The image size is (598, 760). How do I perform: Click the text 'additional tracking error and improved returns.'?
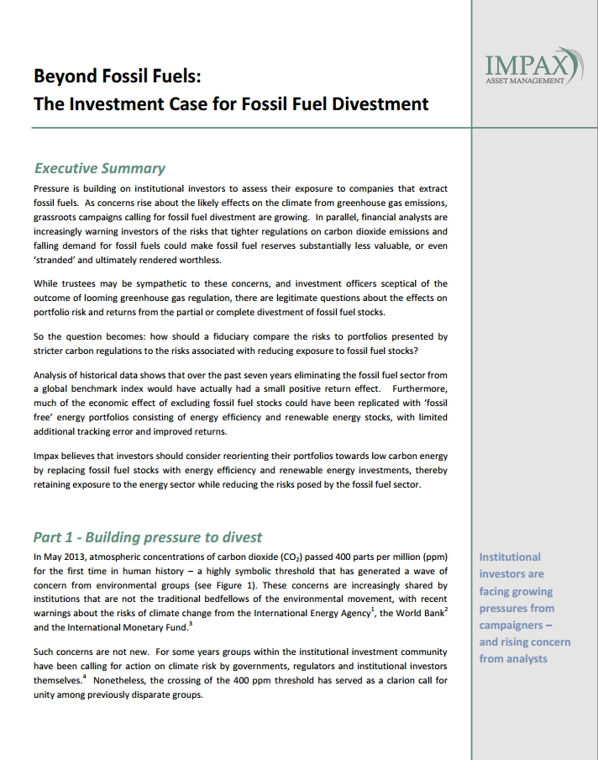tap(130, 431)
